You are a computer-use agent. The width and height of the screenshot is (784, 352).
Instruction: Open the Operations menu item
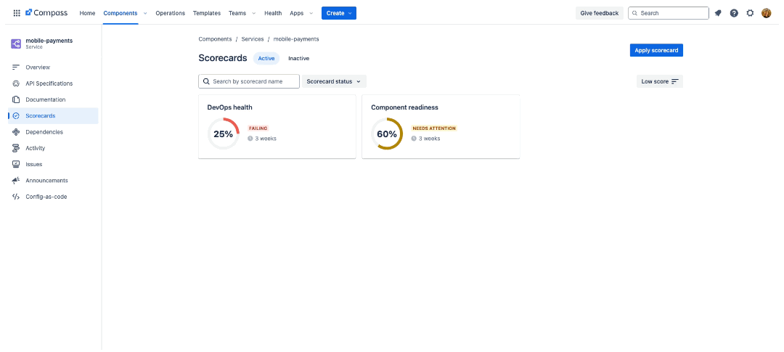[170, 13]
